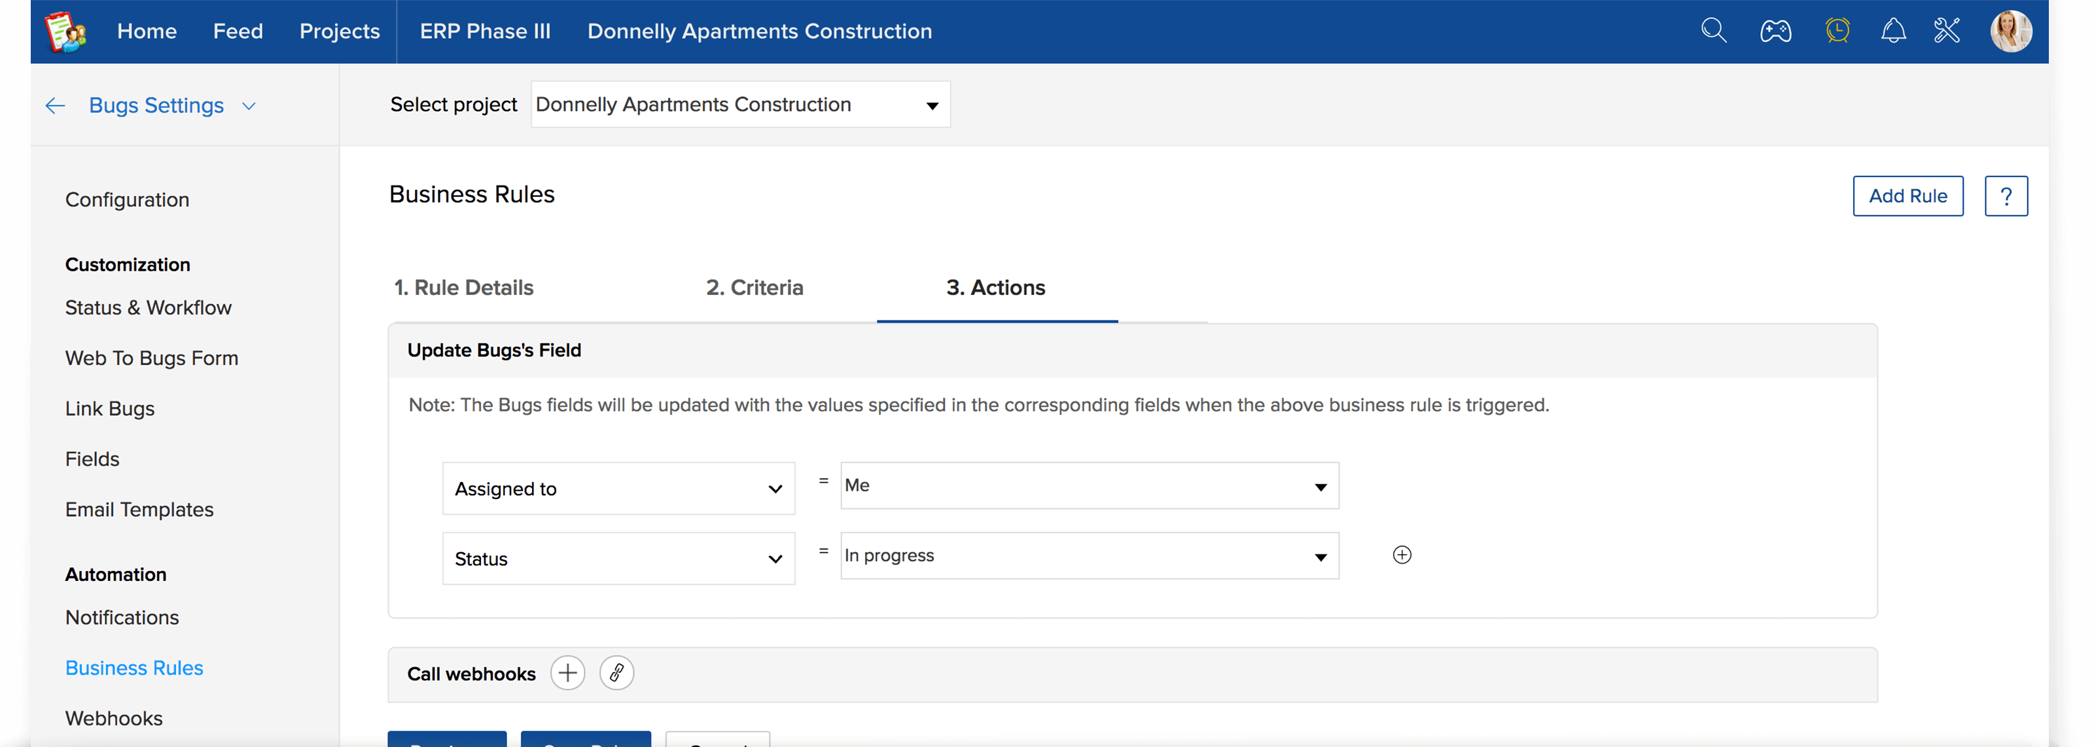
Task: Click the Business Rules page heading
Action: tap(471, 194)
